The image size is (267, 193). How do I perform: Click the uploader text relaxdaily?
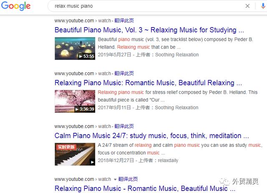[168, 160]
